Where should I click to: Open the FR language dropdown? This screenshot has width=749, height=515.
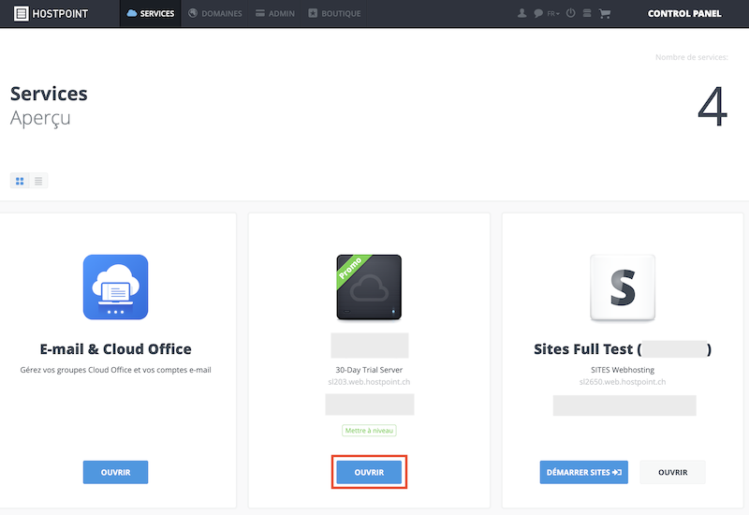point(553,14)
